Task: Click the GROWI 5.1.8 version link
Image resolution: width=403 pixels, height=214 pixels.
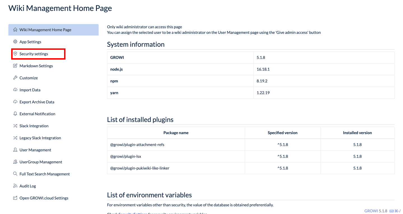Action: [x=376, y=211]
